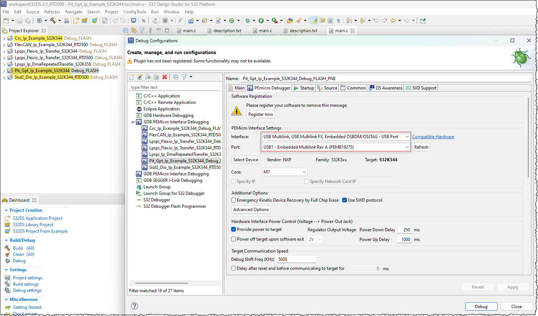538x316 pixels.
Task: Select the Build hammer toolbar icon
Action: 53,21
